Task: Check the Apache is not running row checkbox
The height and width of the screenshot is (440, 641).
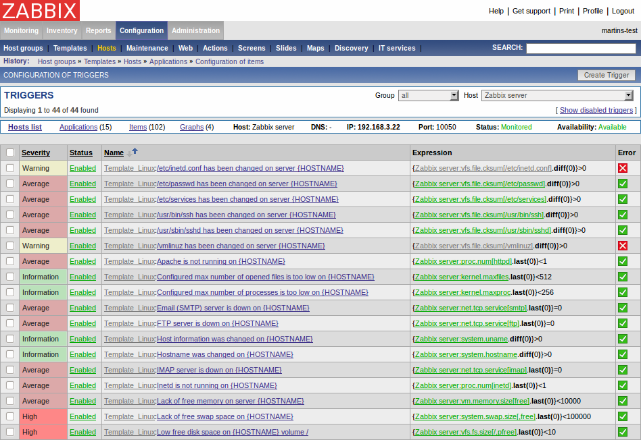Action: point(10,261)
